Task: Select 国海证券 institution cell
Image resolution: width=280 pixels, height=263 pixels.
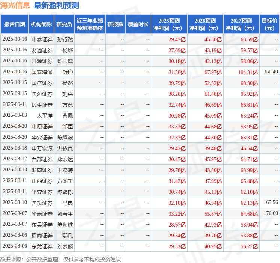Action: (42, 94)
